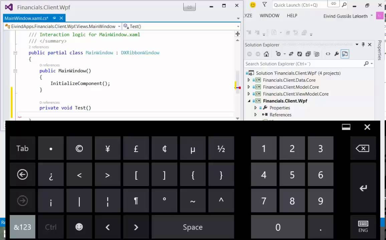Switch keyboard layout via ENG key
The image size is (386, 240).
363,227
